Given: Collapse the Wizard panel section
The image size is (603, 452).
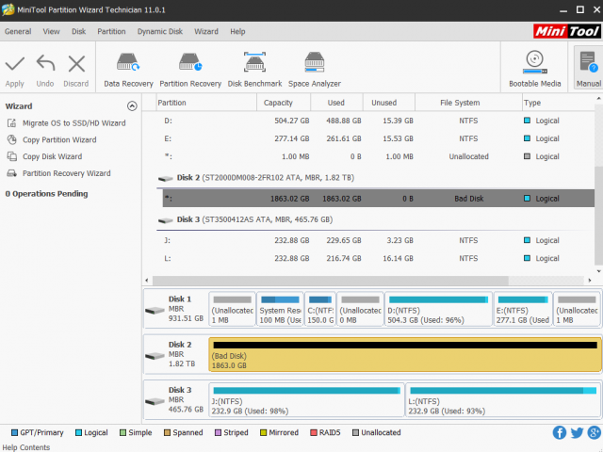Looking at the screenshot, I should tap(131, 106).
